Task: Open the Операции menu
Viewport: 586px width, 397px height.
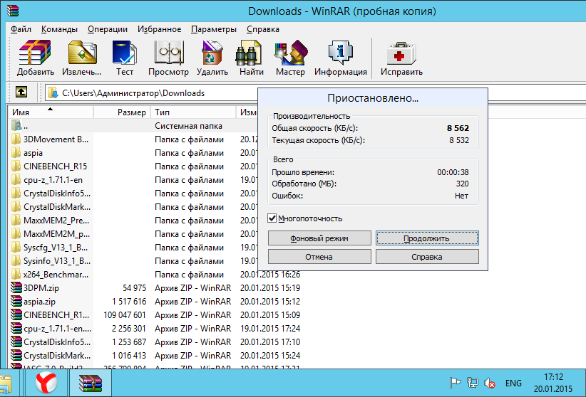Action: coord(108,29)
